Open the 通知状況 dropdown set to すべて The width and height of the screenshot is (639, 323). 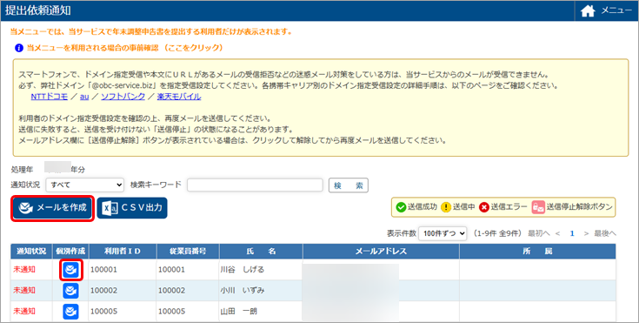click(85, 185)
